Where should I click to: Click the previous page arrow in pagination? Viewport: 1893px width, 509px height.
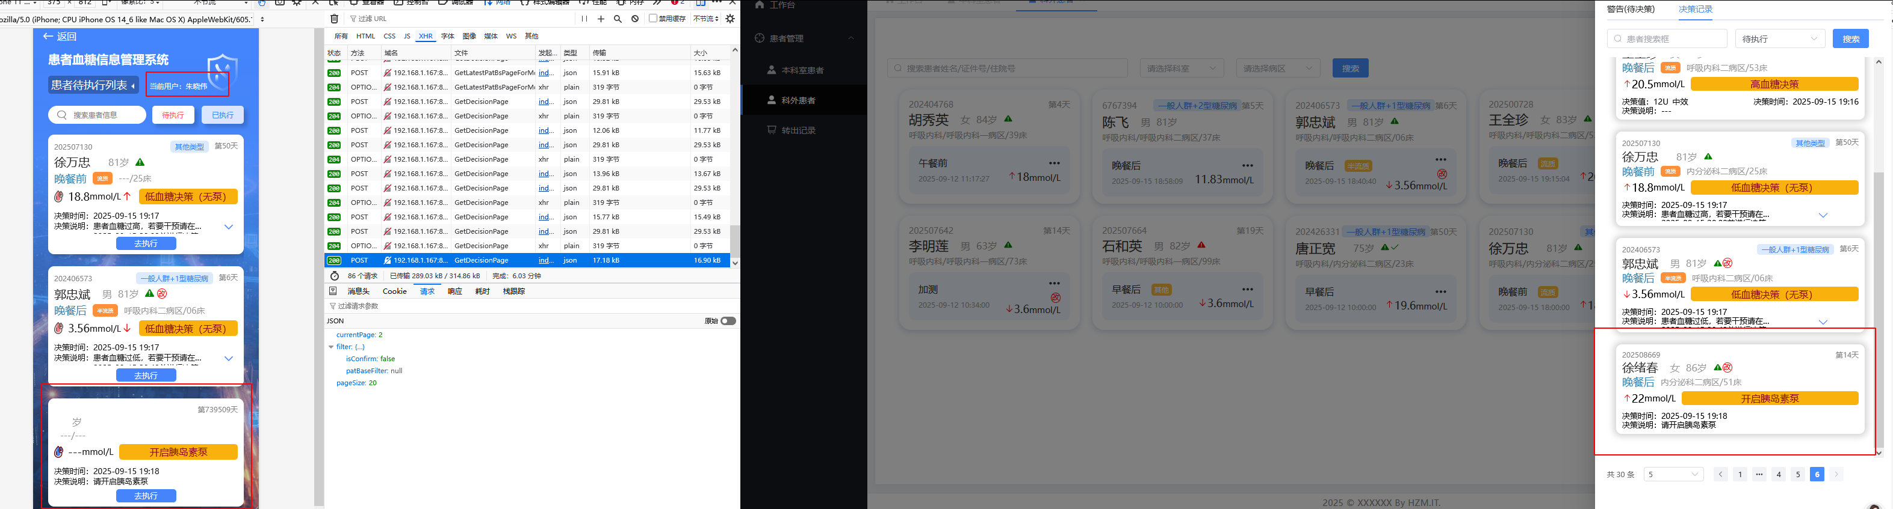click(x=1721, y=475)
